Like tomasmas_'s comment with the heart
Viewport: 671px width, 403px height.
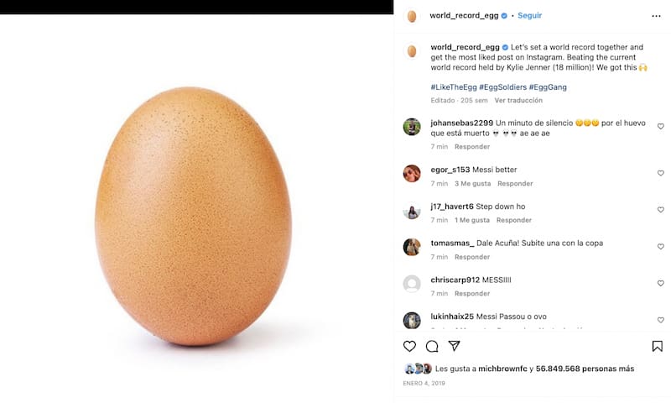(x=660, y=247)
